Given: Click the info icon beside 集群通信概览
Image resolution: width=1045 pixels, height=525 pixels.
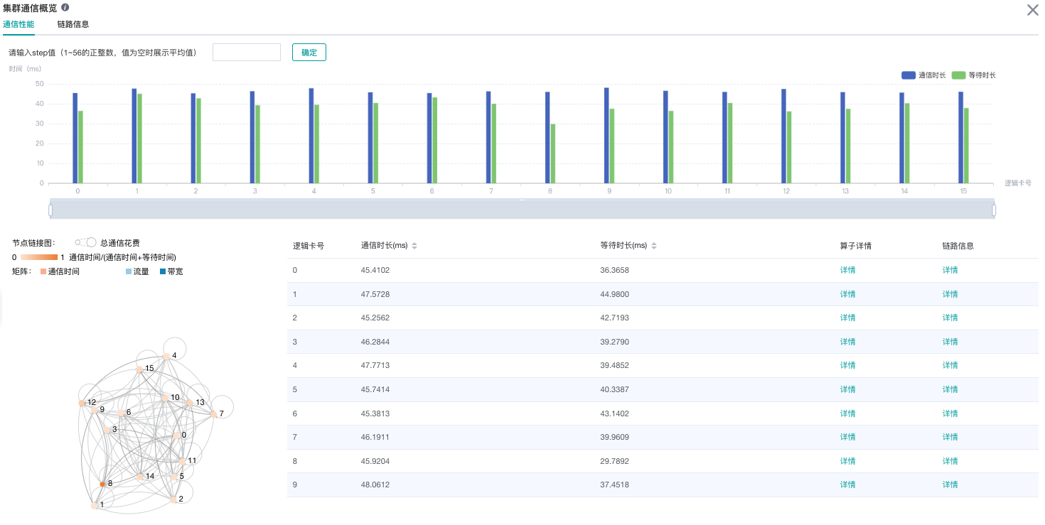Looking at the screenshot, I should coord(65,8).
